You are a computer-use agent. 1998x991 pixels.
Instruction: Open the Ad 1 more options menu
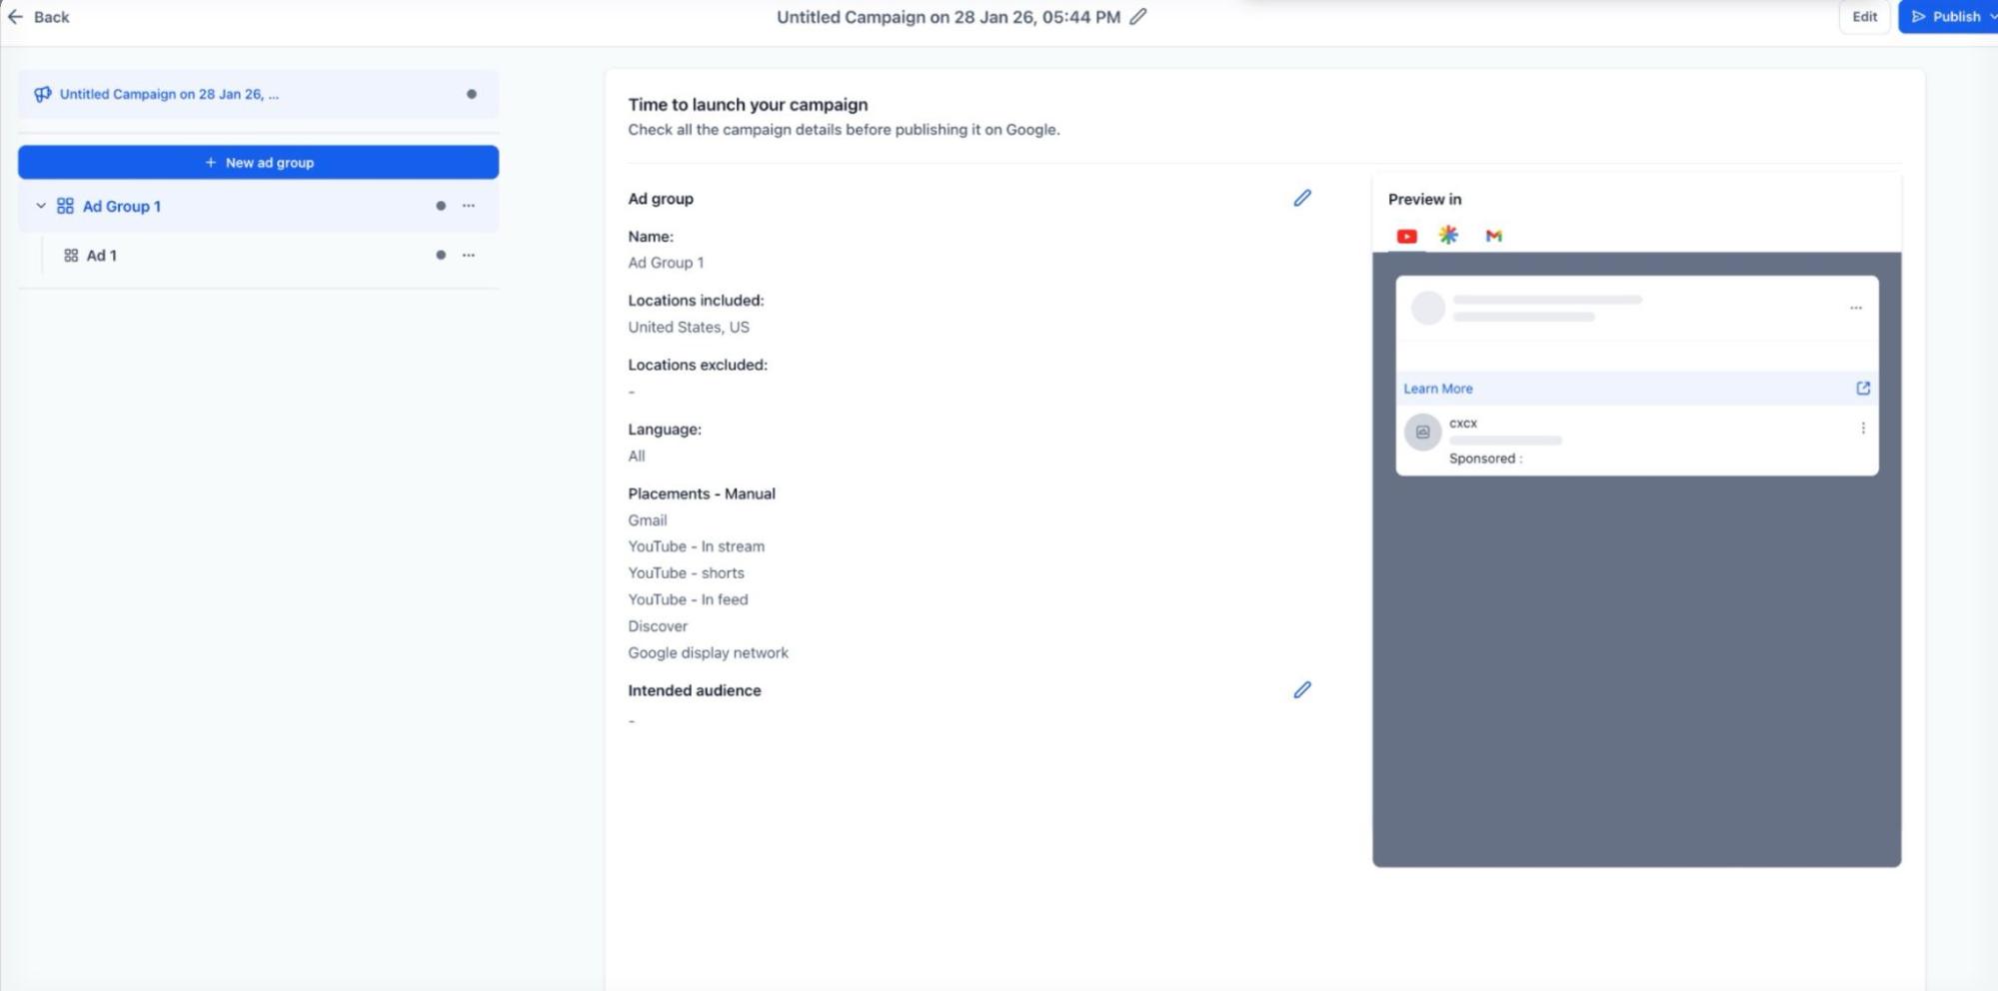tap(468, 256)
